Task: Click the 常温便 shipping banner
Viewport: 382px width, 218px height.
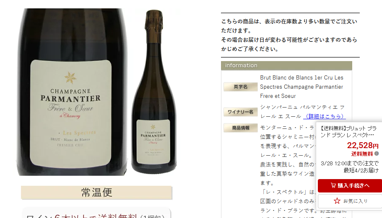Action: coord(96,192)
